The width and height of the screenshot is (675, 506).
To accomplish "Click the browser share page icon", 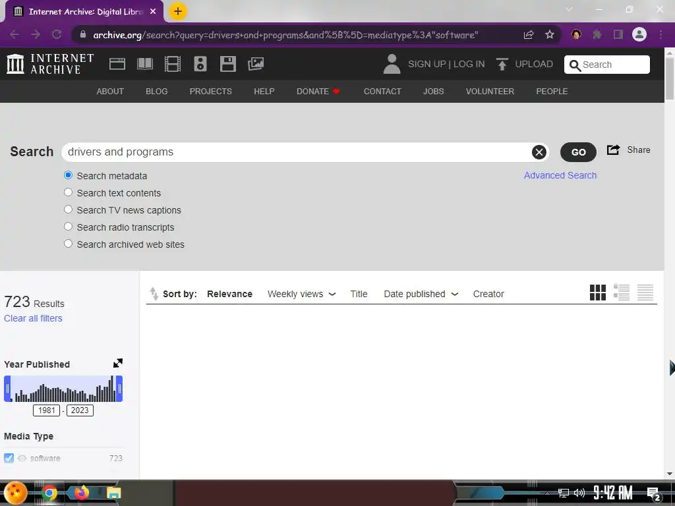I will 529,34.
